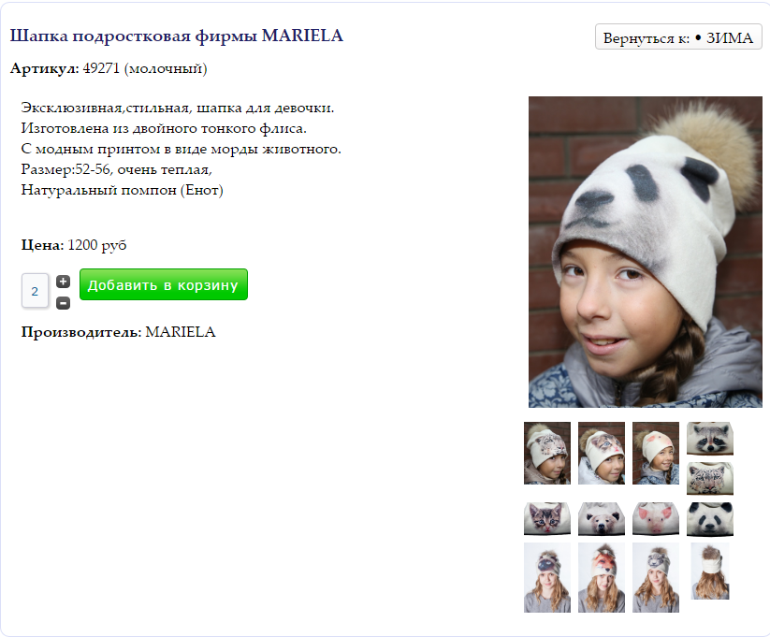This screenshot has height=637, width=770.
Task: Open the raccoon face print thumbnail
Action: [709, 439]
